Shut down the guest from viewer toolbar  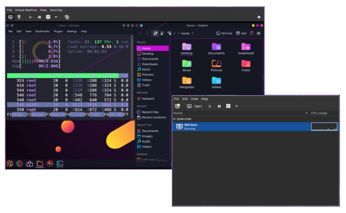[48, 17]
